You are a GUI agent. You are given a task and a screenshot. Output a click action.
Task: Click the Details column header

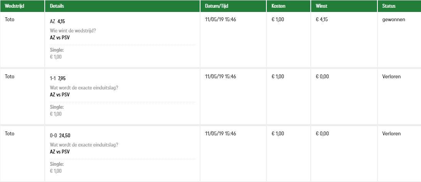pyautogui.click(x=57, y=6)
